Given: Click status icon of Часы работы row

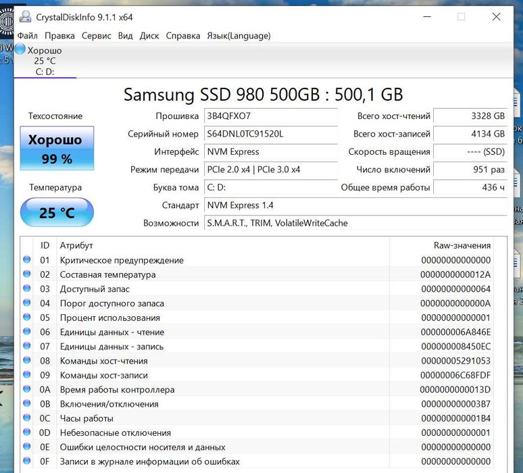Looking at the screenshot, I should click(x=27, y=418).
